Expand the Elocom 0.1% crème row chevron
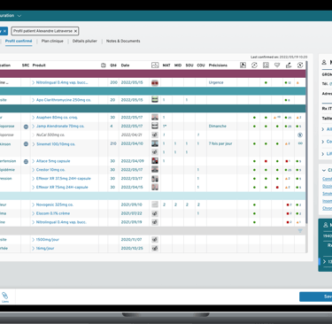Screen dimensions: 332x324 (34, 213)
